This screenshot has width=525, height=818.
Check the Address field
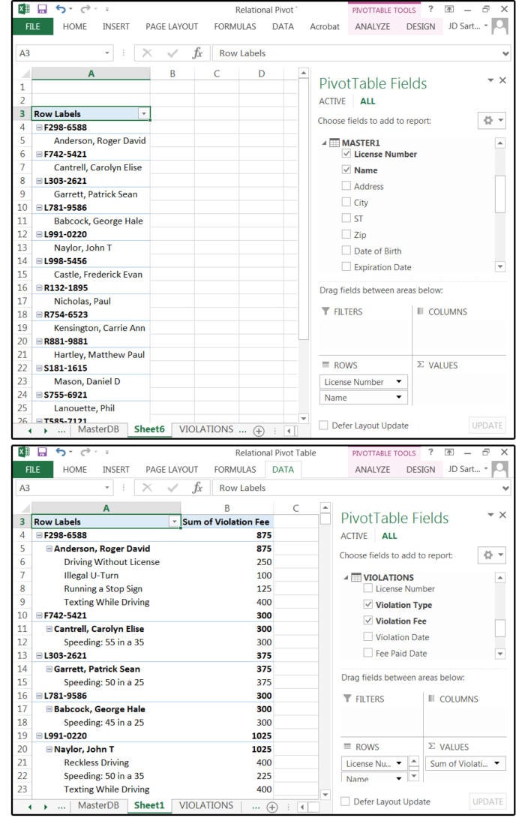[346, 185]
